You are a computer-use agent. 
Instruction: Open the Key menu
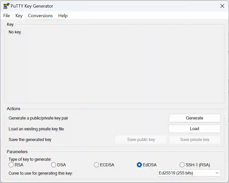pos(19,16)
